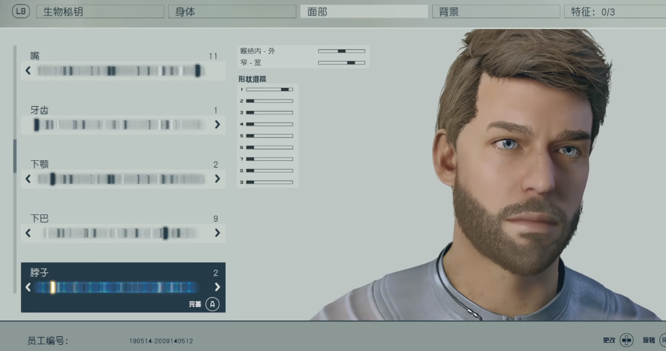Click the 下巴 value 9
The image size is (666, 351).
215,218
